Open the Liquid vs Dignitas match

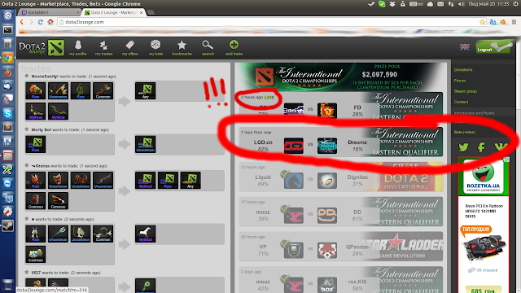(341, 177)
